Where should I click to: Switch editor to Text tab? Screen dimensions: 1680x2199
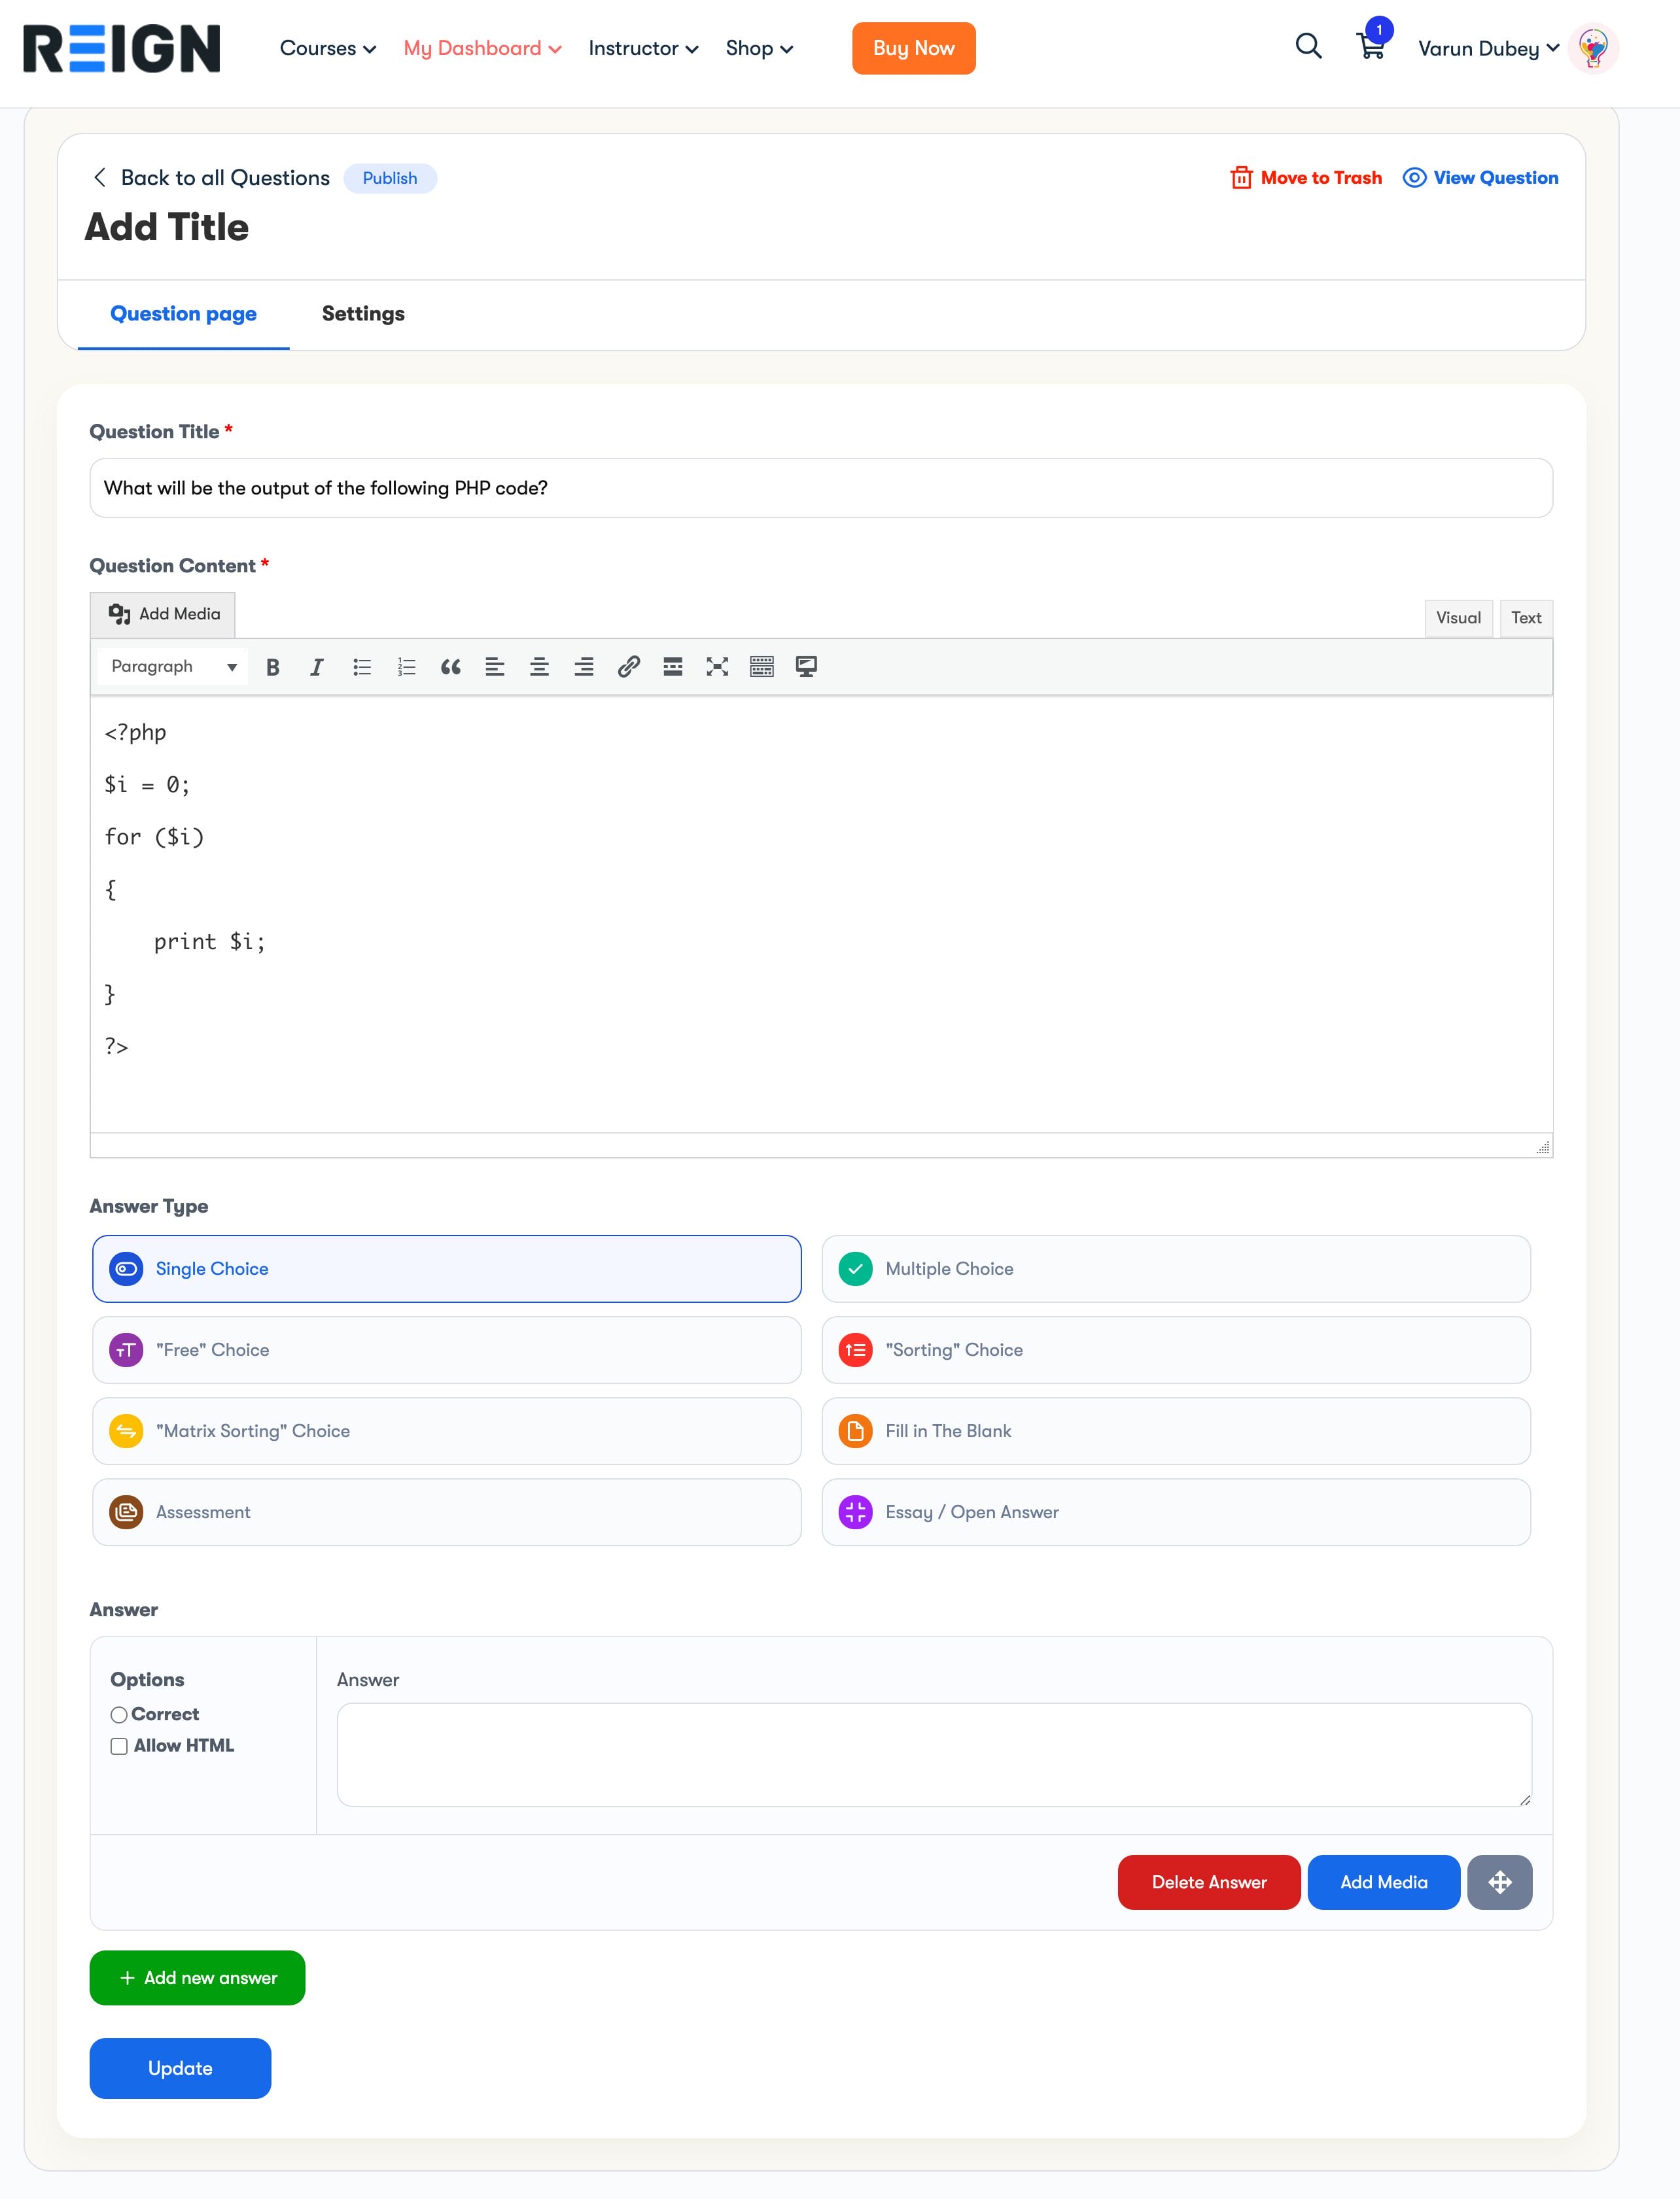tap(1525, 617)
